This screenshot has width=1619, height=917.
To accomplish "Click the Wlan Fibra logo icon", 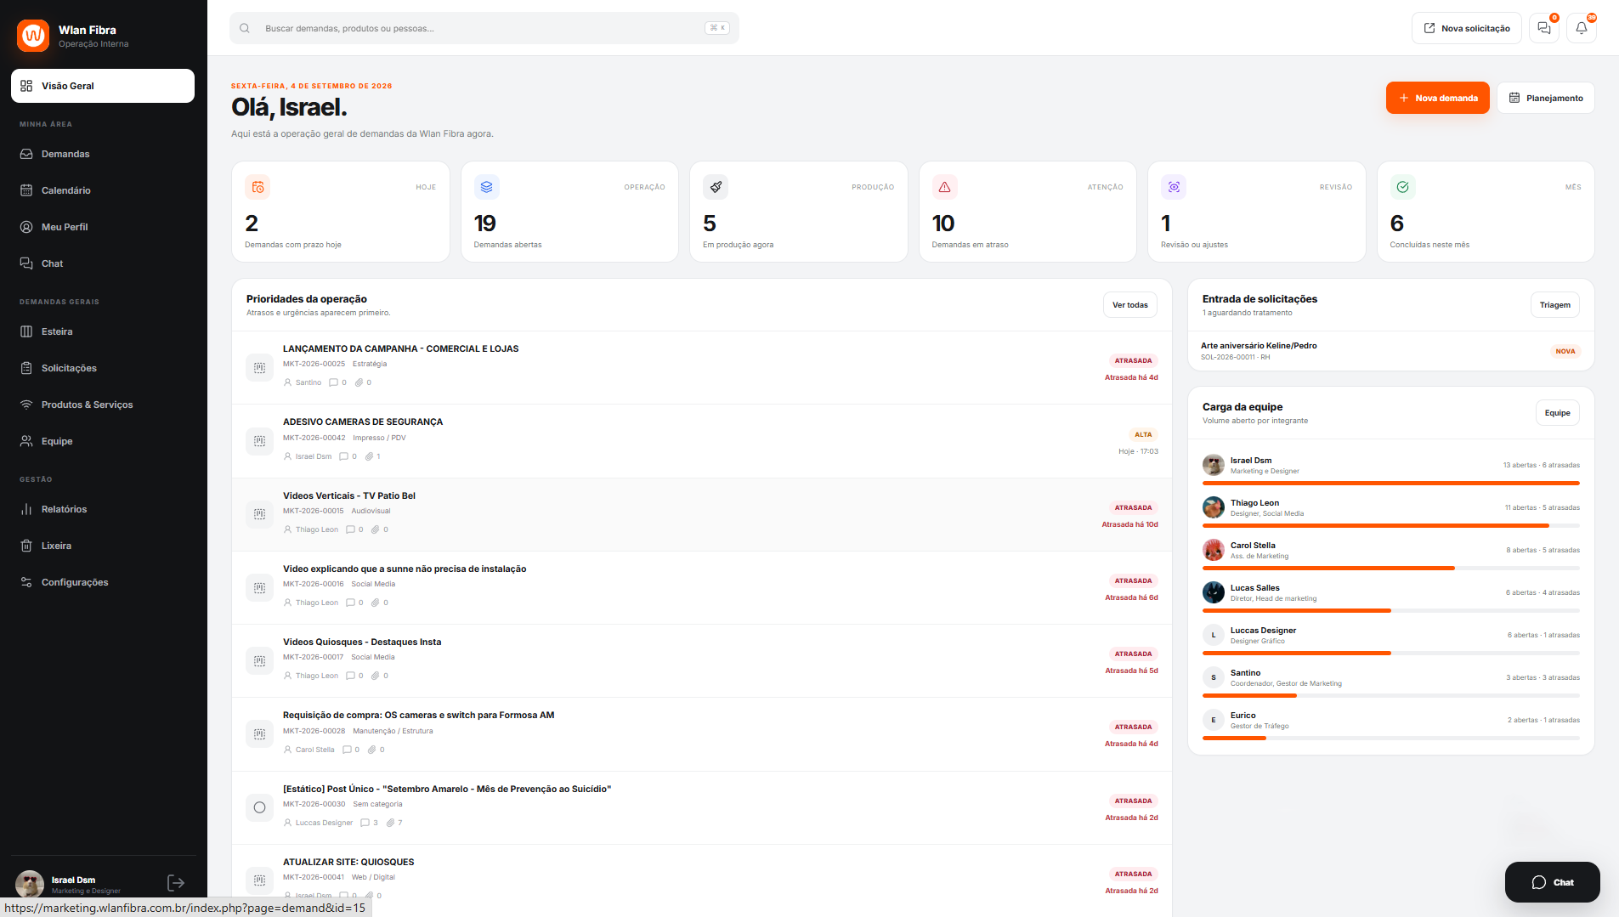I will pos(33,36).
